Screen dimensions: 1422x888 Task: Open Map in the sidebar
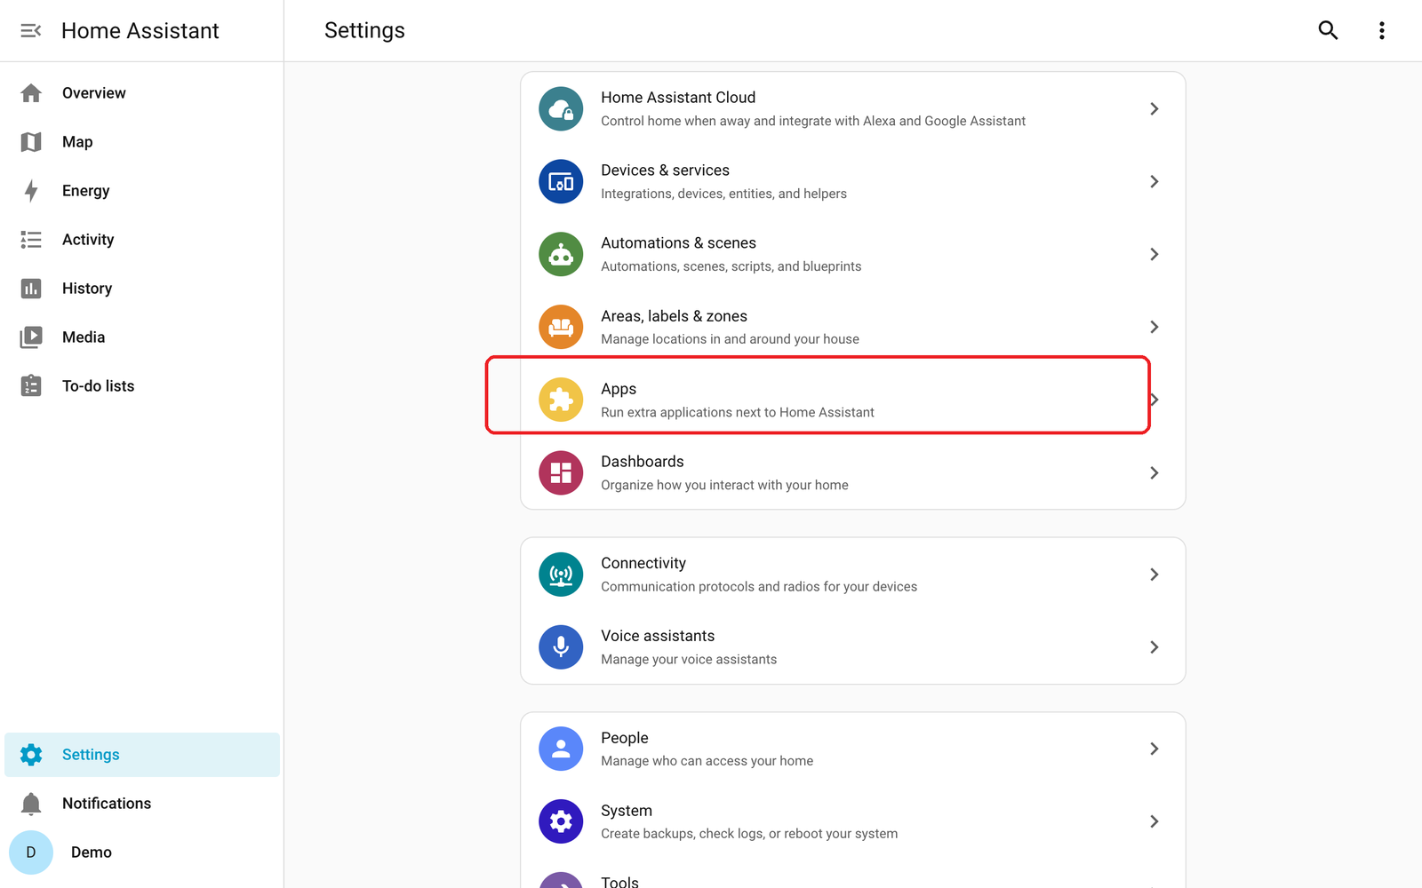(142, 142)
